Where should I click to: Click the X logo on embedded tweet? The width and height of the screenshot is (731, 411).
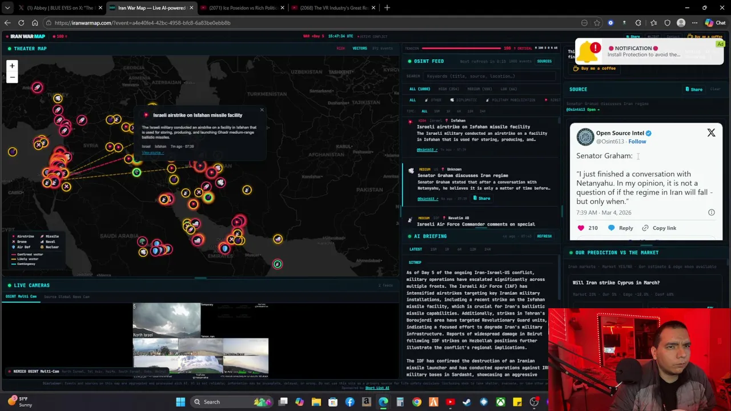(711, 133)
